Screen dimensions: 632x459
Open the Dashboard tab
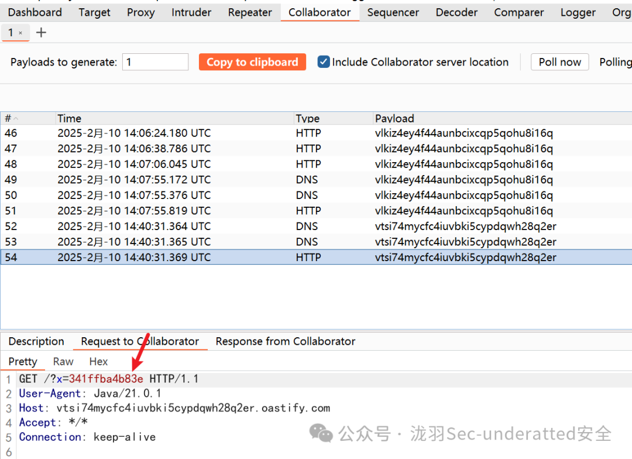click(x=35, y=12)
